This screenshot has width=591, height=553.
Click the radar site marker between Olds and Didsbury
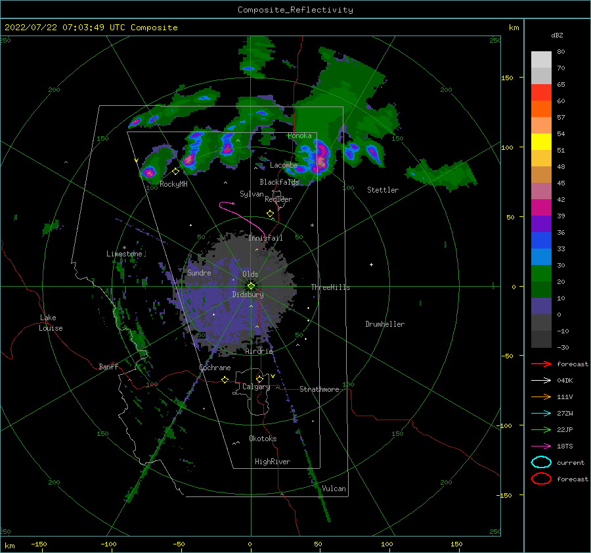pos(251,286)
